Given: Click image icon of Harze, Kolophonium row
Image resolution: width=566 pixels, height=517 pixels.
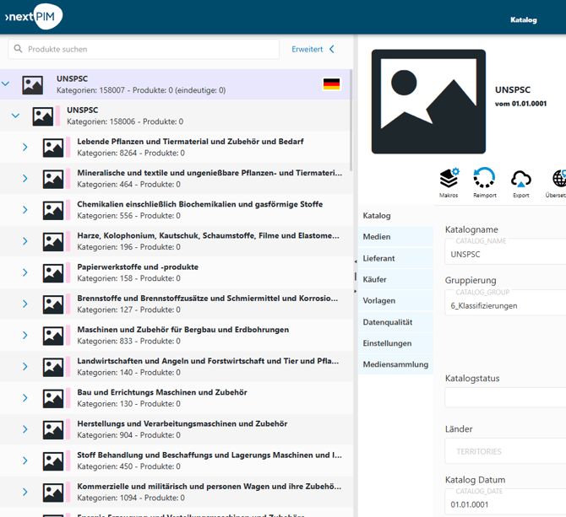Looking at the screenshot, I should point(53,242).
